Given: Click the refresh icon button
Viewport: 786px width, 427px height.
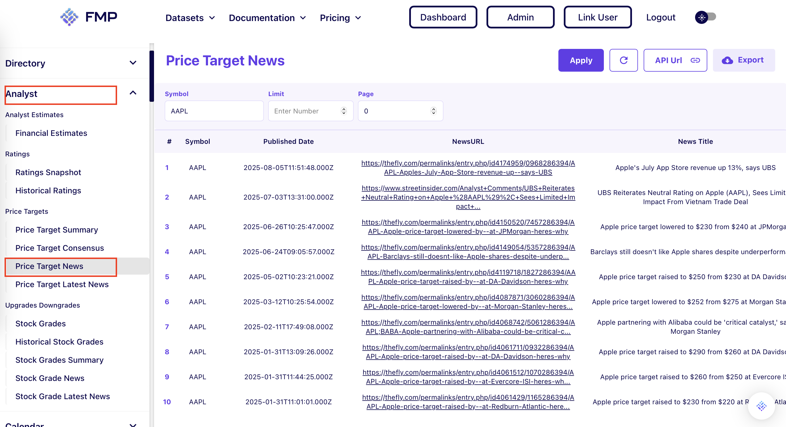Looking at the screenshot, I should pos(623,60).
